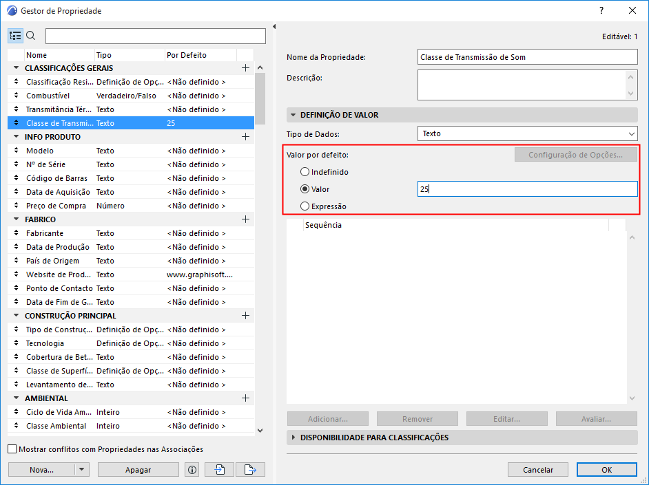This screenshot has width=649, height=485.
Task: Add property to CONSTRUÇÃO PRINCIPAL group
Action: [245, 316]
